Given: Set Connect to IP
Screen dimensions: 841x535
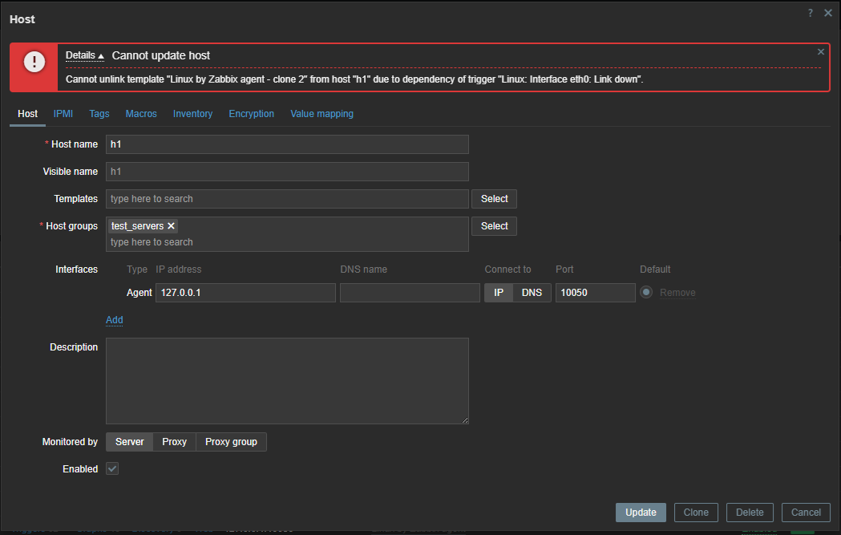Looking at the screenshot, I should (x=499, y=293).
